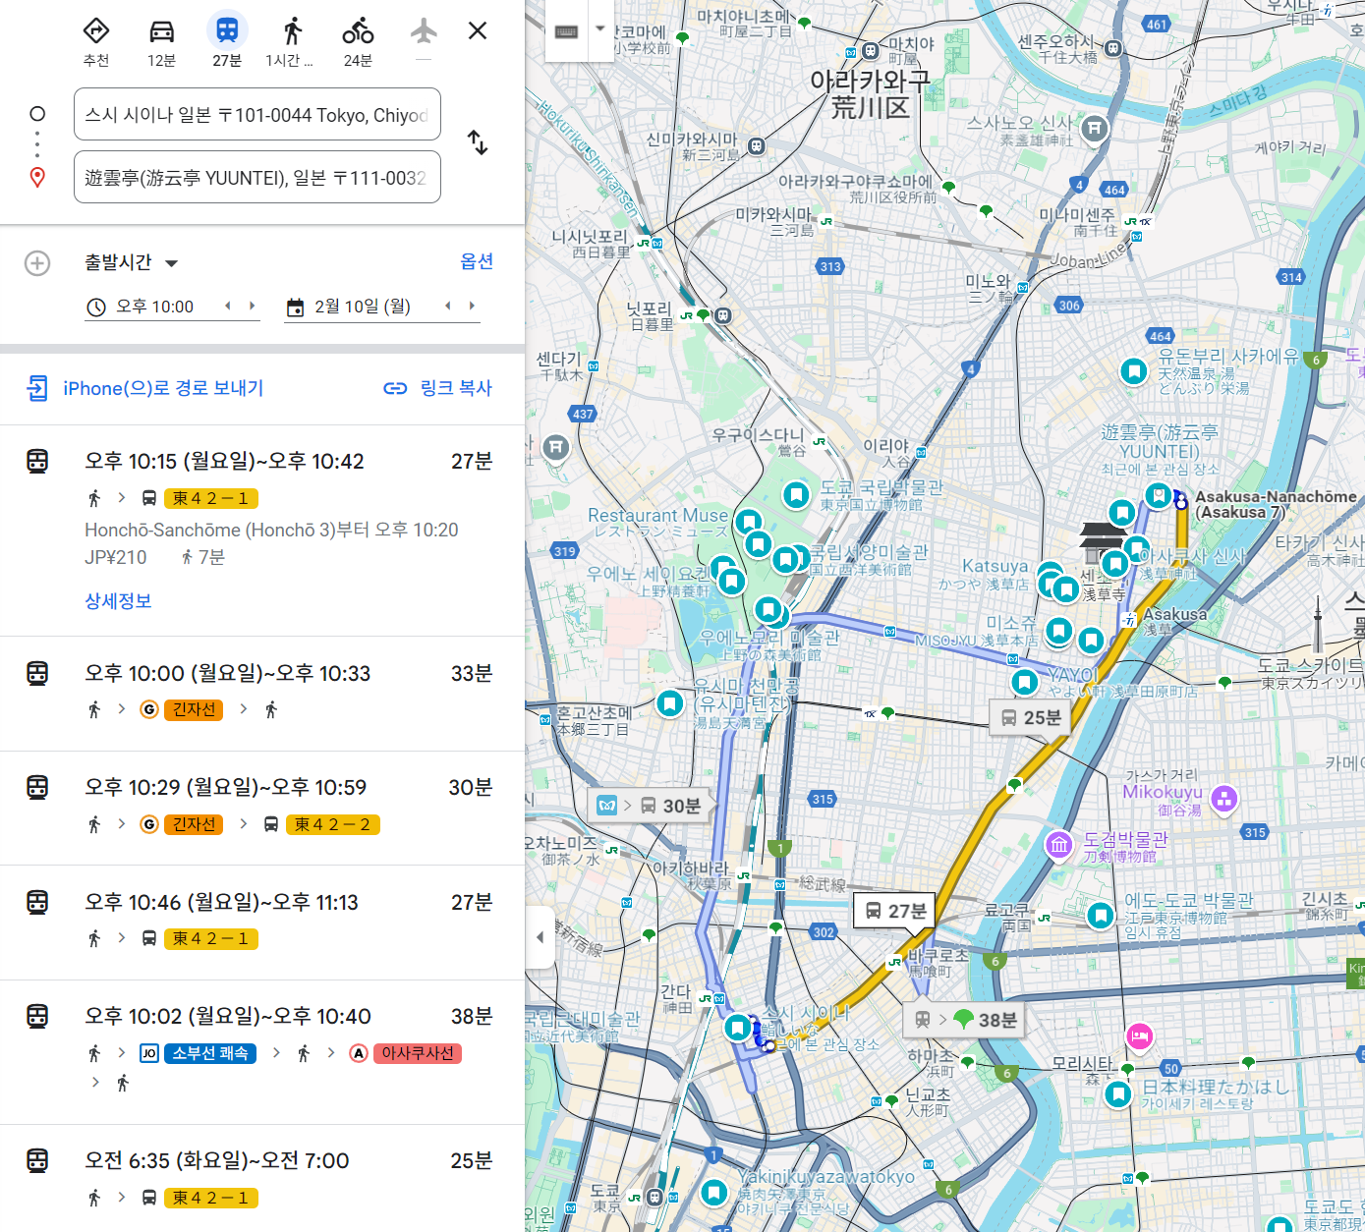Close the directions panel
The image size is (1365, 1232).
click(478, 30)
